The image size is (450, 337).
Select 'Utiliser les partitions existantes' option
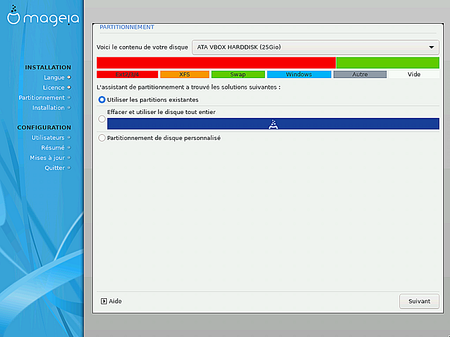(x=102, y=99)
